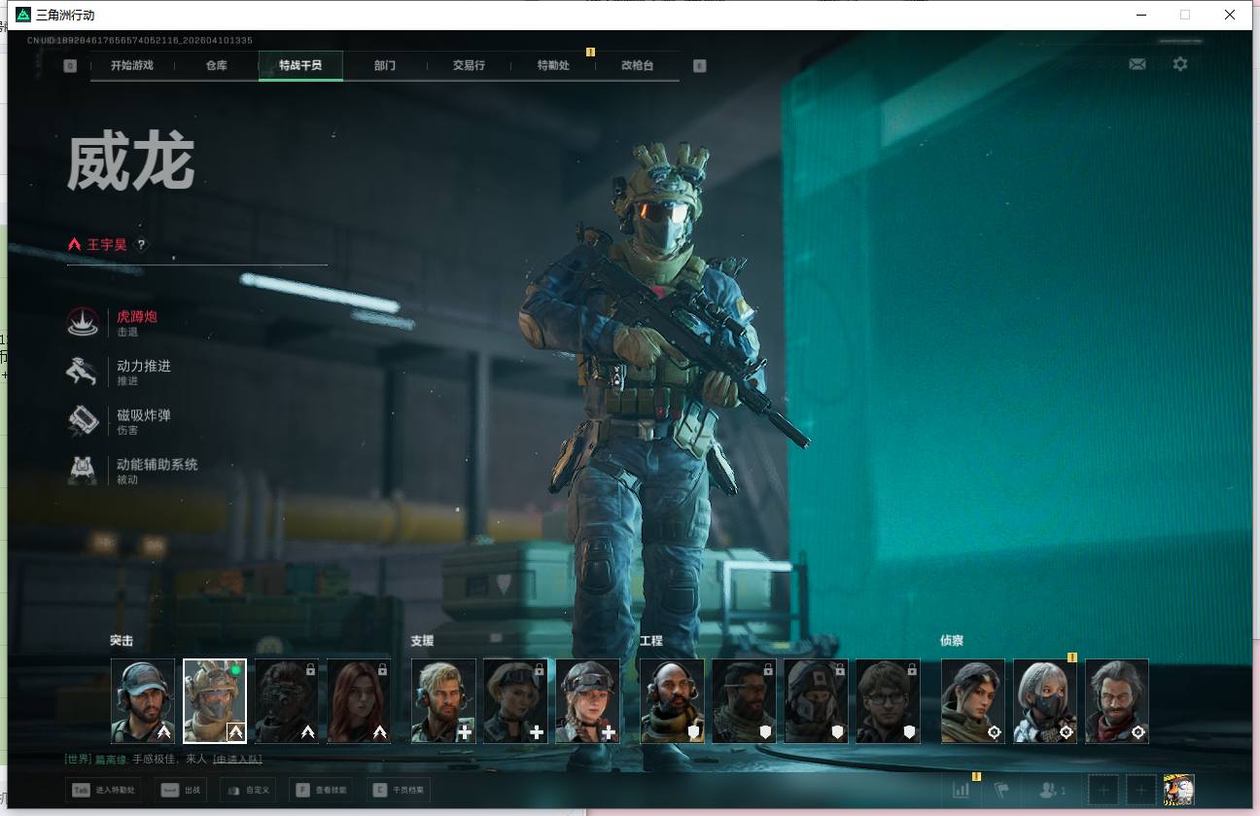Click the 申请入队 link in chat

point(237,759)
